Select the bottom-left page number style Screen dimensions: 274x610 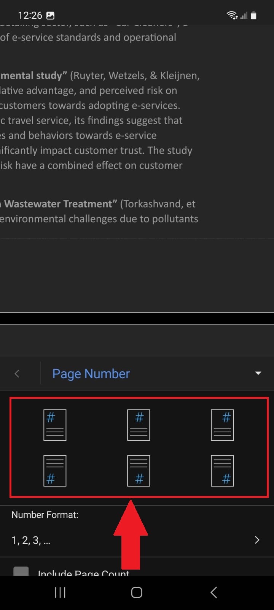[55, 471]
